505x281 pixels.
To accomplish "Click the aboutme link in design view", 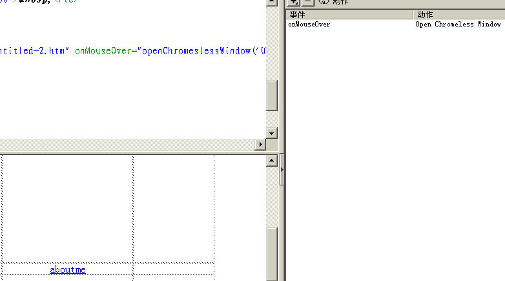I will [68, 270].
